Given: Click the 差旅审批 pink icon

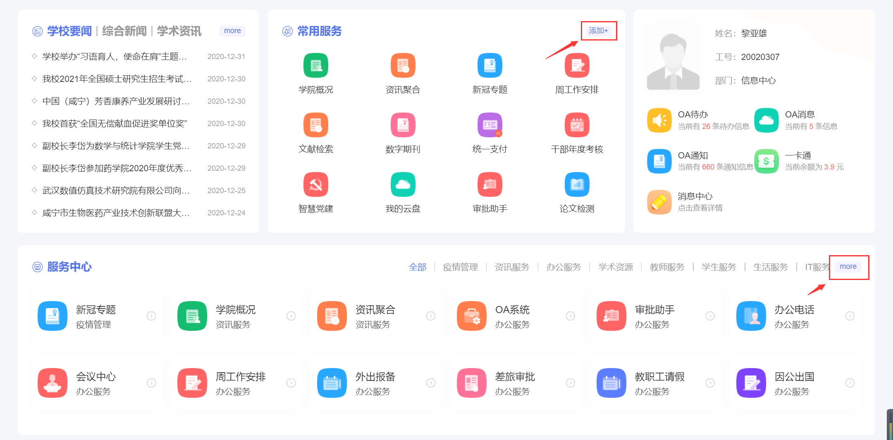Looking at the screenshot, I should click(x=472, y=383).
